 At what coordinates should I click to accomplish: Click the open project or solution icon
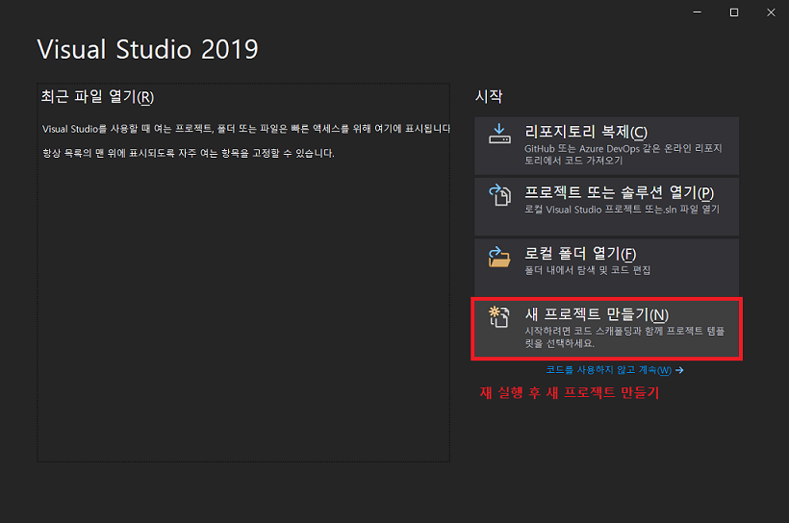[499, 194]
